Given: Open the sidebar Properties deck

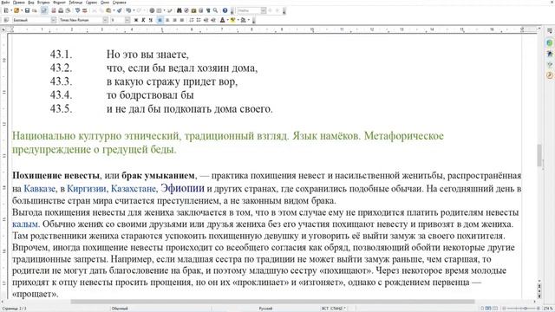Looking at the screenshot, I should [x=550, y=42].
